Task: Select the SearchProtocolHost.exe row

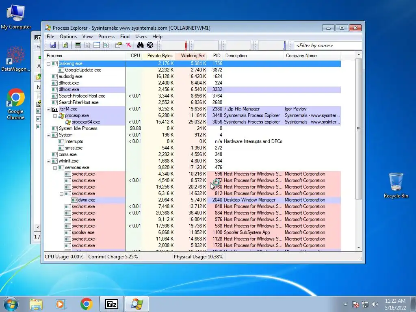Action: coord(193,96)
